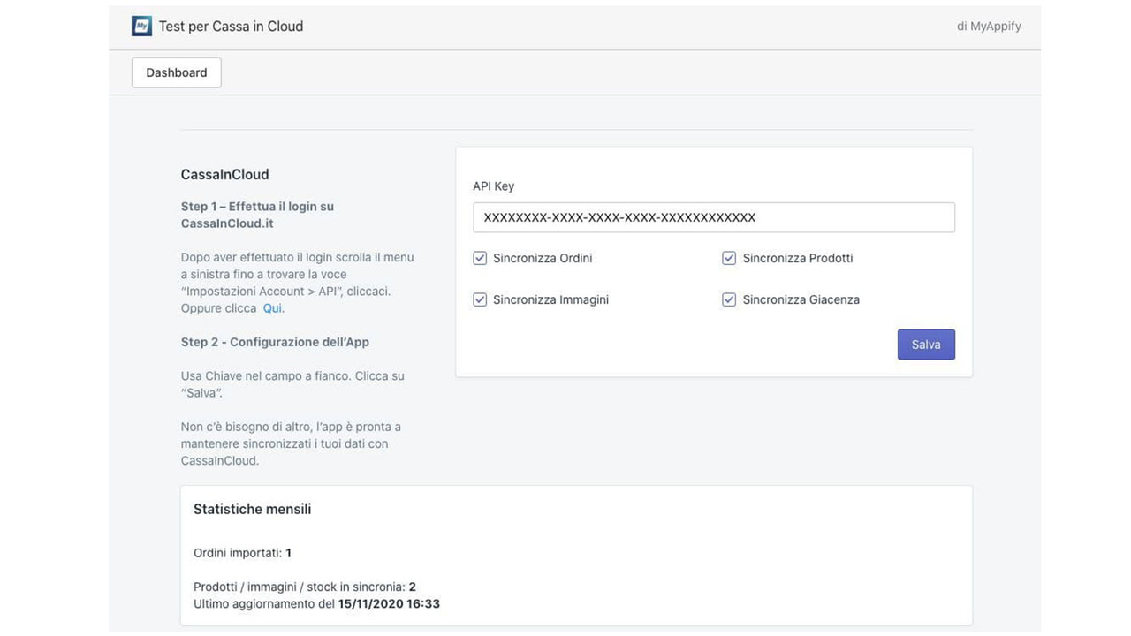Toggle off Sincronizza Immagini

[x=479, y=299]
